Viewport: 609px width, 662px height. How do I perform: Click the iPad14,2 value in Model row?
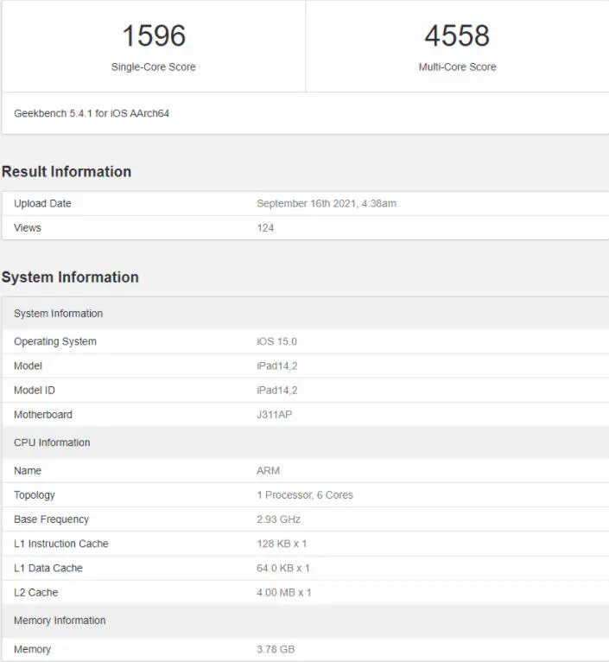276,366
